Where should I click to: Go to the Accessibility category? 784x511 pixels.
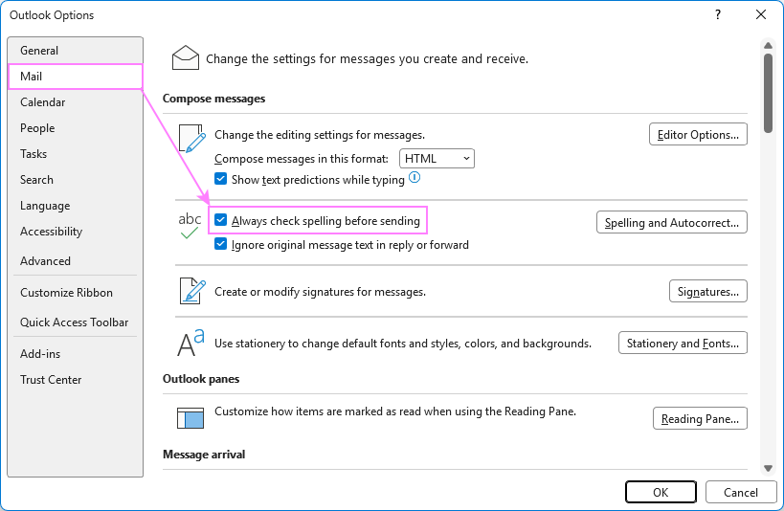coord(75,232)
